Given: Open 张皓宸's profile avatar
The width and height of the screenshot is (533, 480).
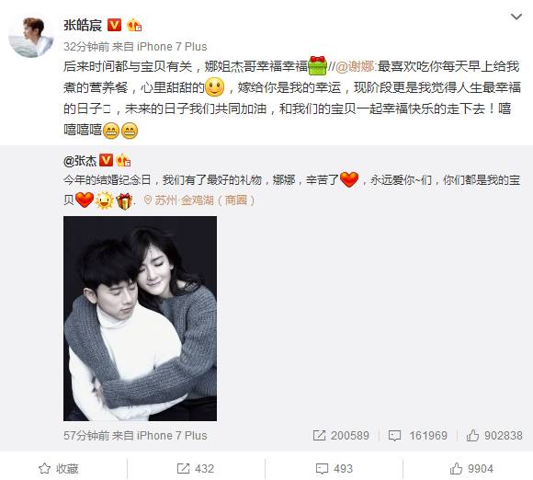Looking at the screenshot, I should 31,37.
